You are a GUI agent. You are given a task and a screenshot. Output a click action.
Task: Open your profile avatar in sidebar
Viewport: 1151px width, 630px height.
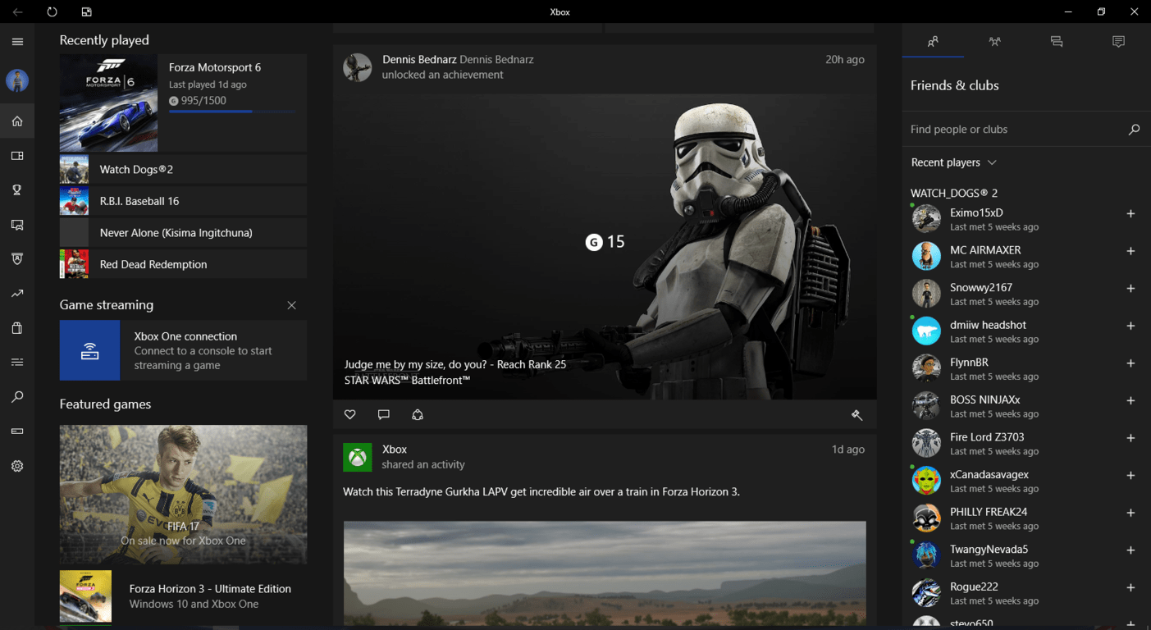point(17,80)
